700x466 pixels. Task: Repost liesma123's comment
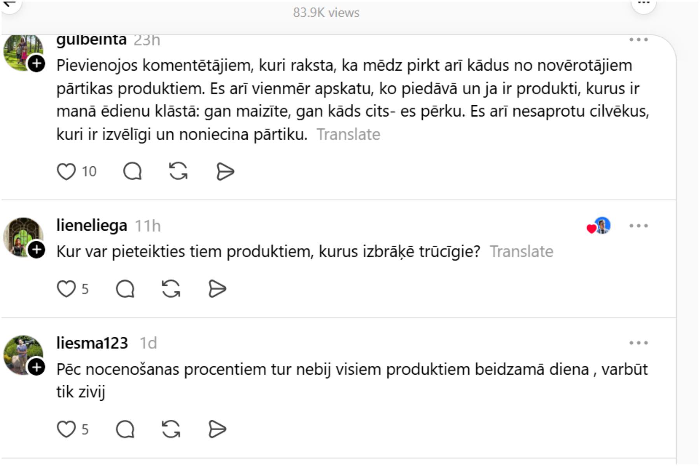171,429
